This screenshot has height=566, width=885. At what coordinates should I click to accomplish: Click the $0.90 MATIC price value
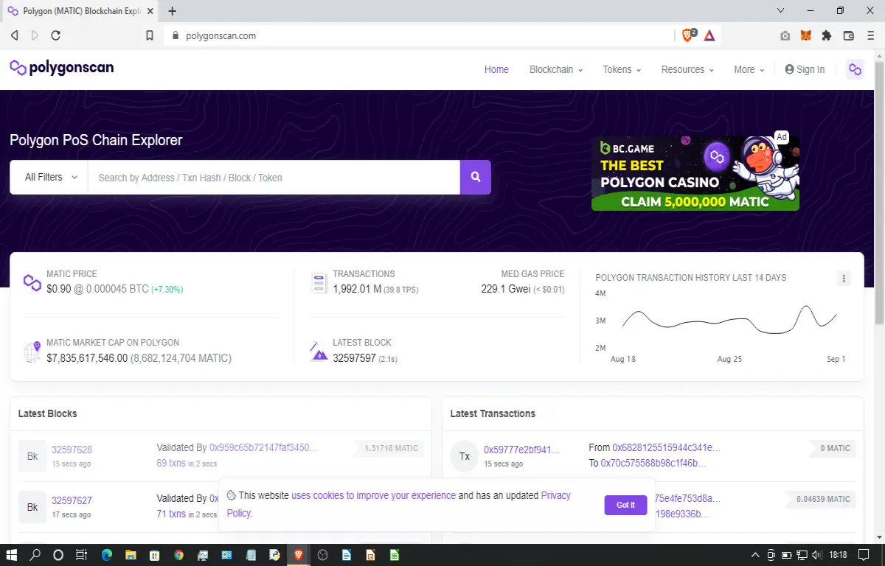(58, 289)
